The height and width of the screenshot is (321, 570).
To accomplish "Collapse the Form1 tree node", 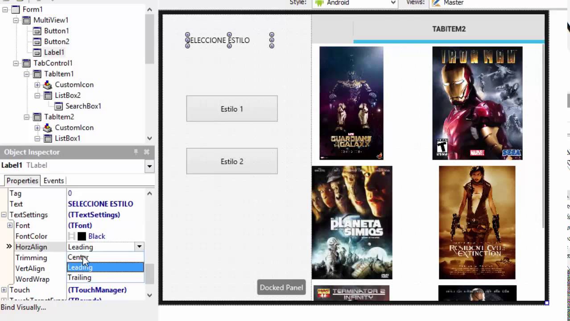I will click(5, 9).
